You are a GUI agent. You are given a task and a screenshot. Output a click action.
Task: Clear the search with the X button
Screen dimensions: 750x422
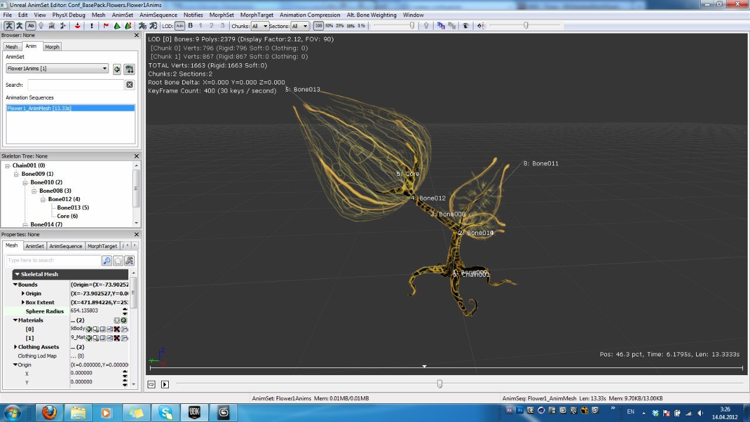130,85
